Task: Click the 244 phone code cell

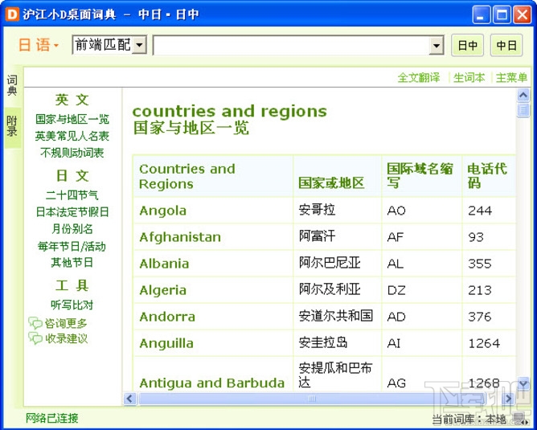Action: [480, 211]
